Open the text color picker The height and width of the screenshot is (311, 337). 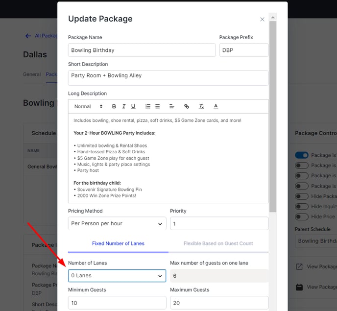pyautogui.click(x=216, y=106)
